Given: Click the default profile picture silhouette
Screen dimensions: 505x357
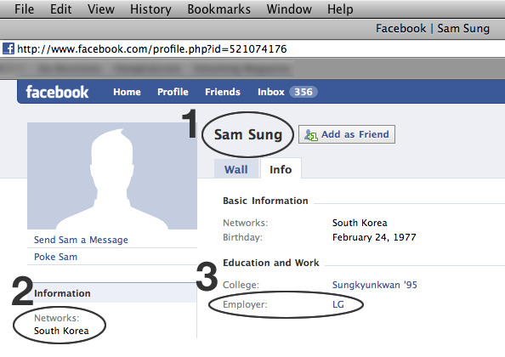Looking at the screenshot, I should 112,176.
